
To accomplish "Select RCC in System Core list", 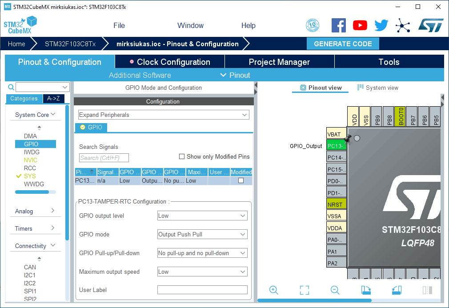I will click(30, 168).
